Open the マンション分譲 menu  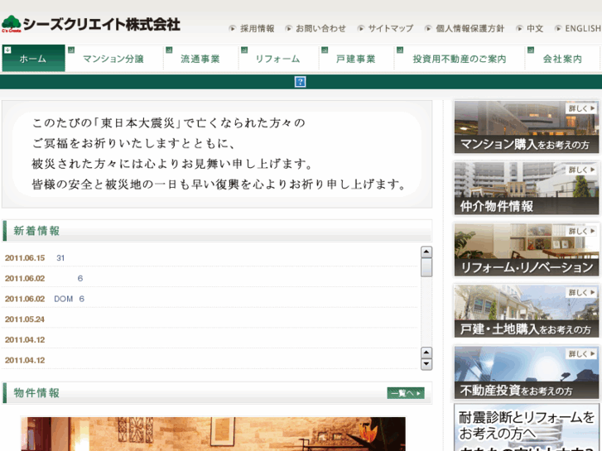coord(114,59)
